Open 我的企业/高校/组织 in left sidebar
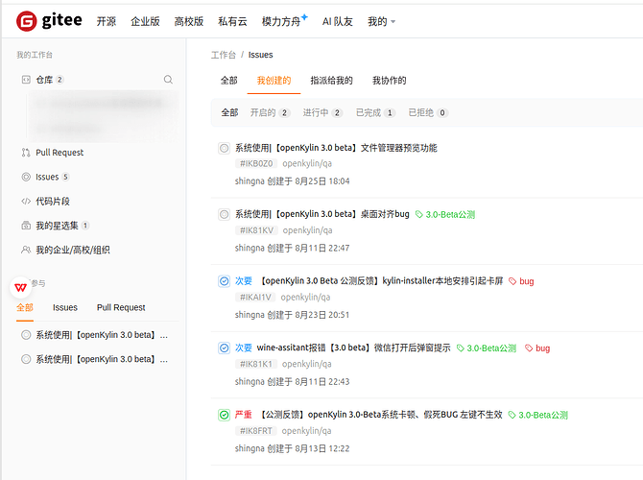This screenshot has height=480, width=643. pyautogui.click(x=73, y=250)
